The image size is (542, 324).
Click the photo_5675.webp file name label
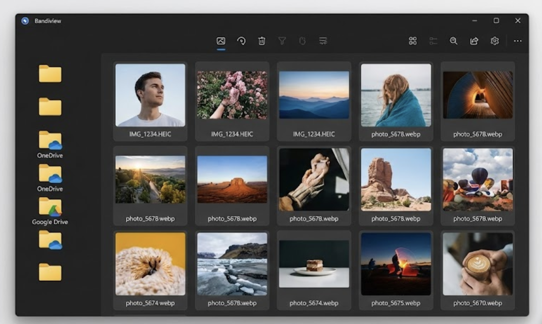point(395,303)
